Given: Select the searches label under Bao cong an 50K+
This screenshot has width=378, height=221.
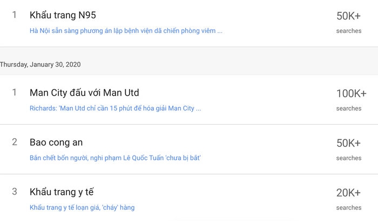Looking at the screenshot, I should tap(349, 158).
